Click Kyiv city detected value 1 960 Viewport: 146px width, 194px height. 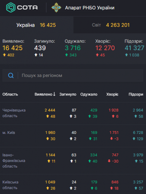[50, 133]
